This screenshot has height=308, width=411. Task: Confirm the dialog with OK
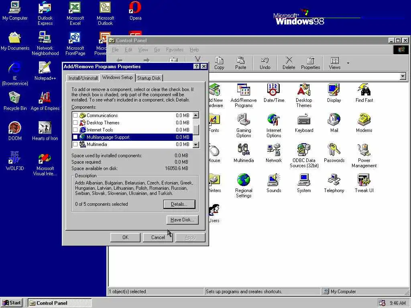coord(125,237)
